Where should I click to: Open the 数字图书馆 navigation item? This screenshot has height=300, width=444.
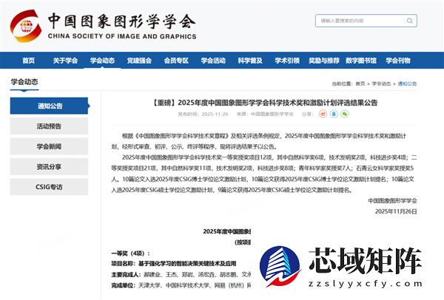[361, 61]
